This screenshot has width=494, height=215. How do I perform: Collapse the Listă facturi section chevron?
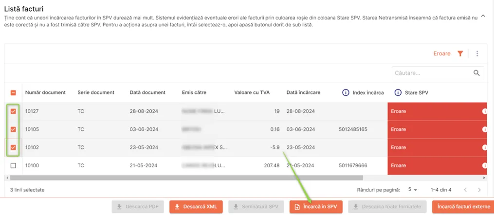point(483,17)
